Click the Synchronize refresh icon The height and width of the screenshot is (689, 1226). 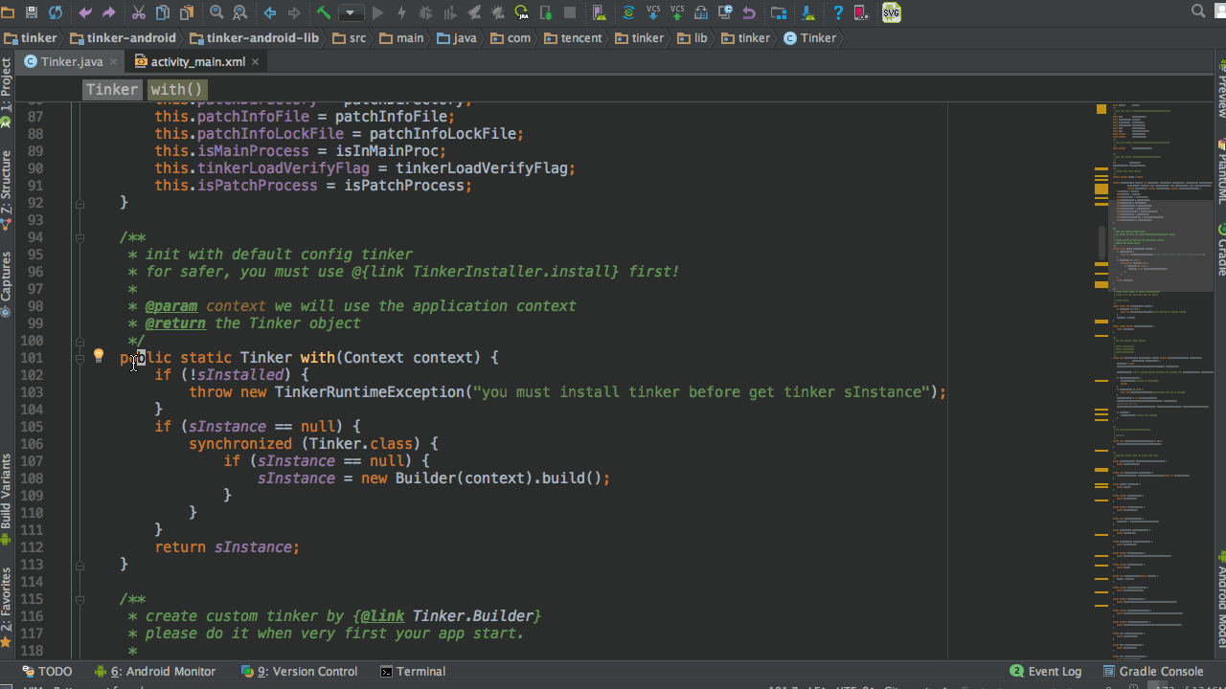tap(56, 12)
